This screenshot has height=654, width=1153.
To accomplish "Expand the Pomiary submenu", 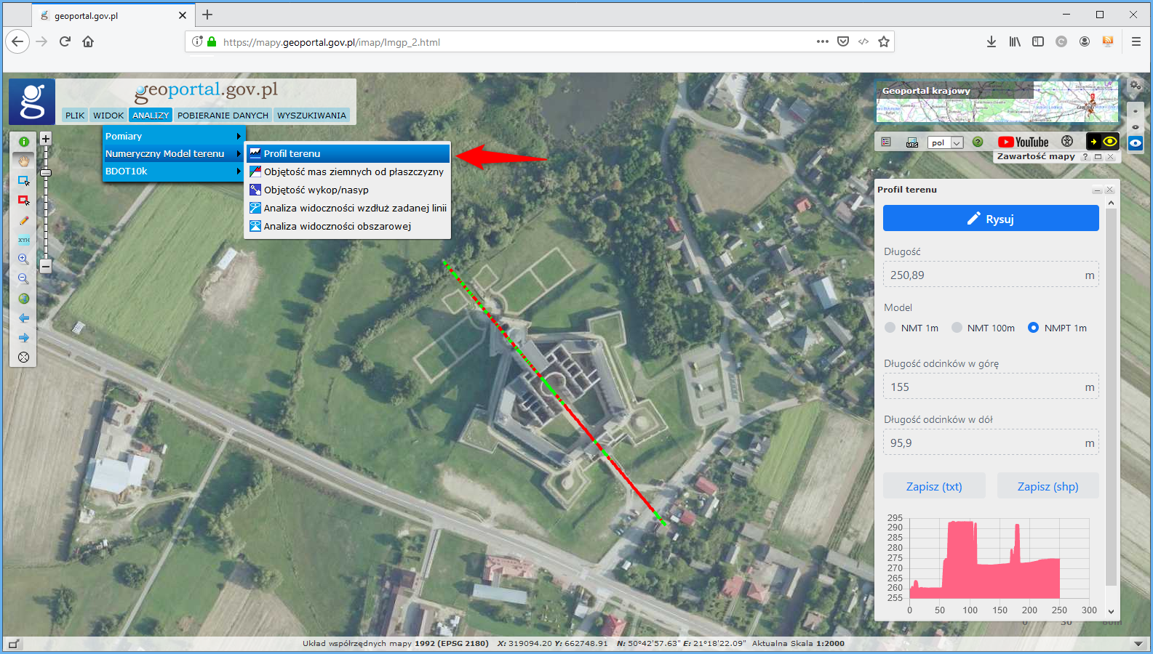I will [173, 136].
